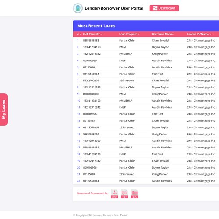Screen dimensions: 219x219
Task: Sort by Loan Program column
Action: 129,34
